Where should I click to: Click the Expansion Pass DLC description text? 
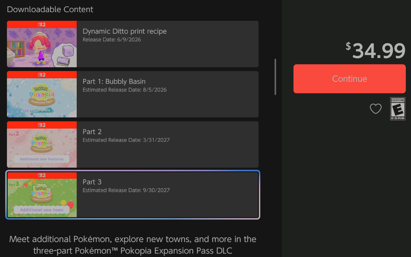133,245
